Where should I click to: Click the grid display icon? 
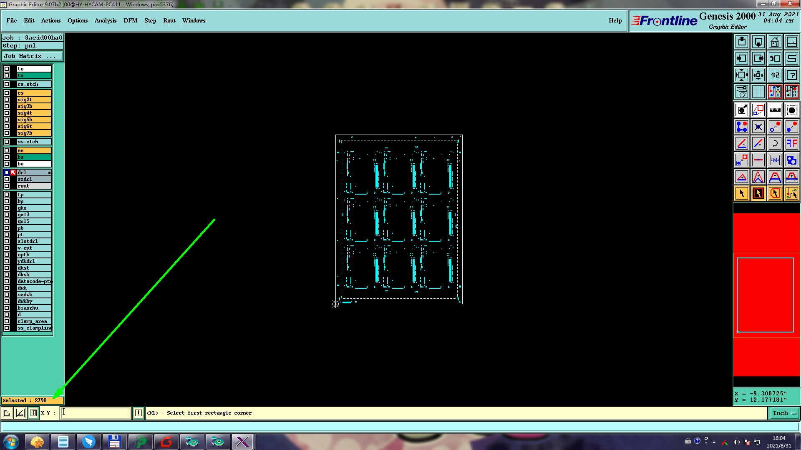(758, 92)
